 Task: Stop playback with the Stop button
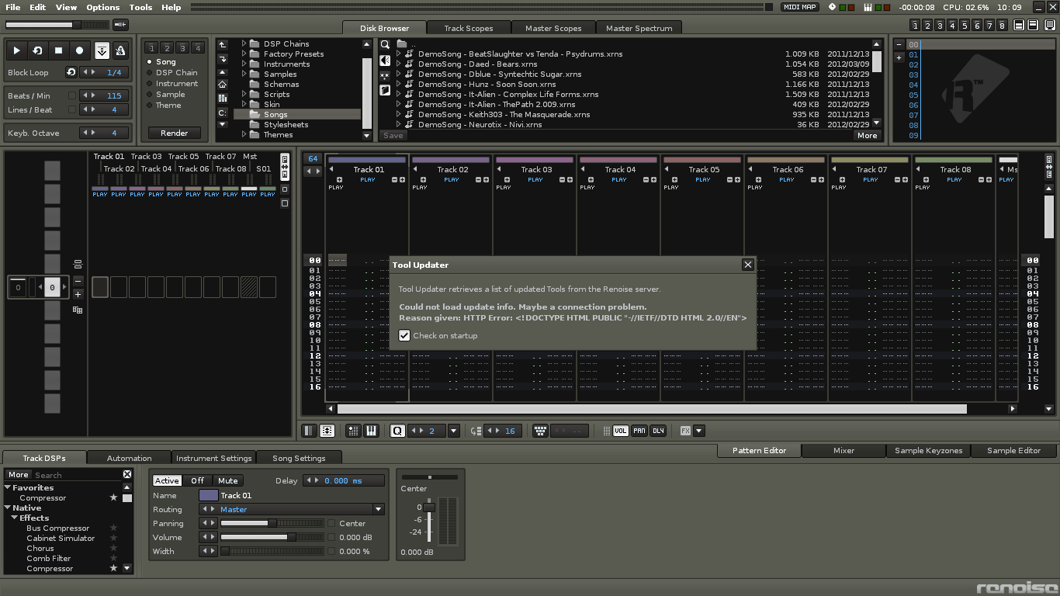(x=58, y=50)
